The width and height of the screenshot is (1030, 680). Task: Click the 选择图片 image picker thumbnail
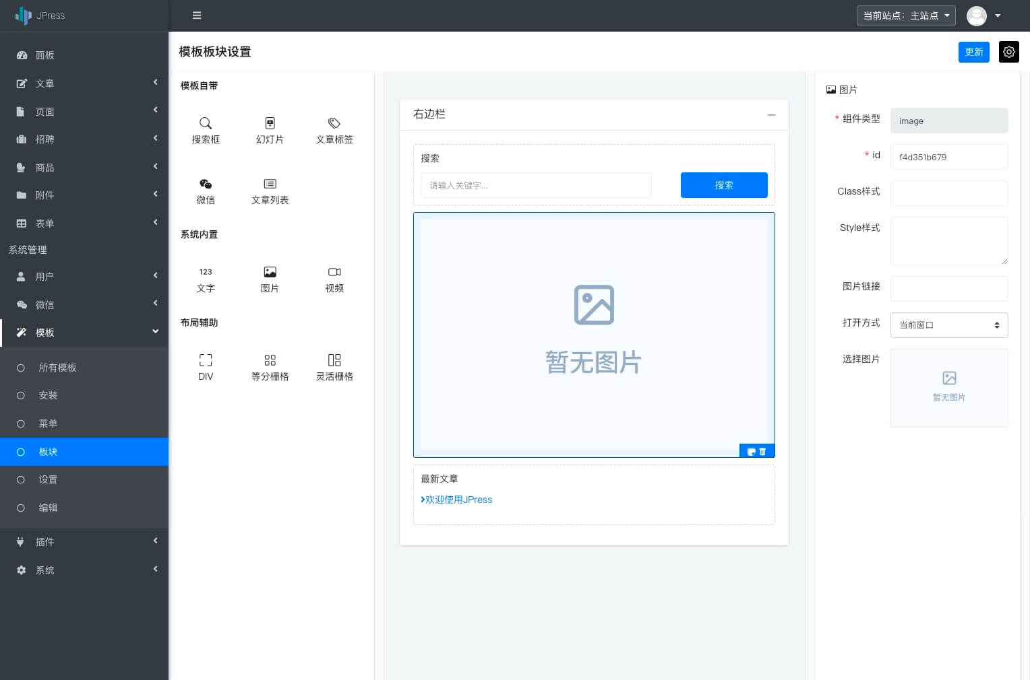coord(949,388)
